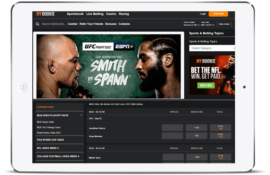
Task: Select Martin Sano moneyline +370
Action: pyautogui.click(x=197, y=157)
